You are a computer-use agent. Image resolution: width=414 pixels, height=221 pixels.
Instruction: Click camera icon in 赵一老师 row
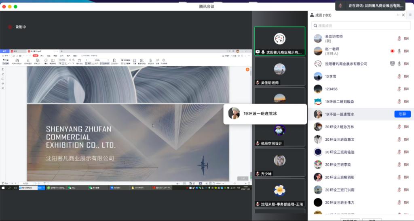pyautogui.click(x=406, y=51)
